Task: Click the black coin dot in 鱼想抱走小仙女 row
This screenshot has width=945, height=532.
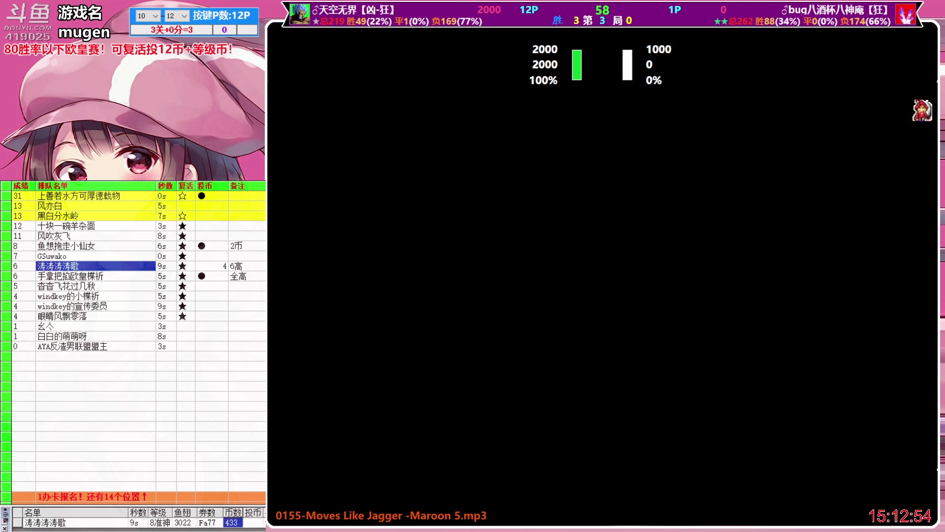Action: pyautogui.click(x=201, y=246)
